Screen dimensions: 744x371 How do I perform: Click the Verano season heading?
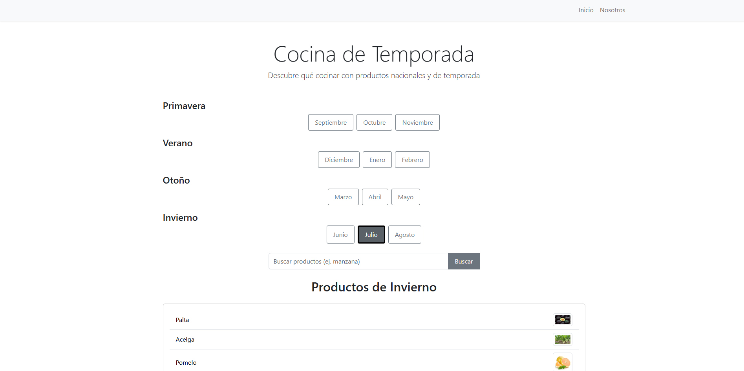tap(177, 143)
